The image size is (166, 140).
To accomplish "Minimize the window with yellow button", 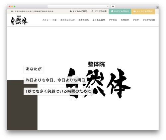I will click(12, 7).
